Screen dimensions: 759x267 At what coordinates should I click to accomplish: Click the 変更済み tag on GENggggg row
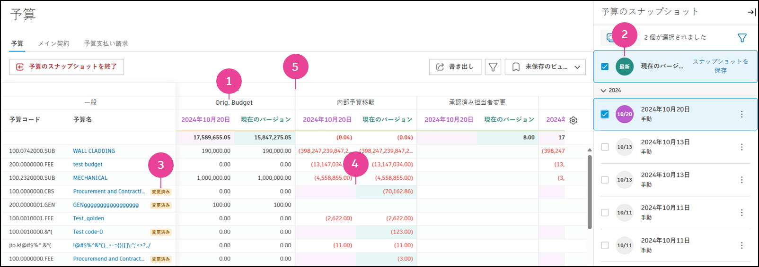(161, 205)
